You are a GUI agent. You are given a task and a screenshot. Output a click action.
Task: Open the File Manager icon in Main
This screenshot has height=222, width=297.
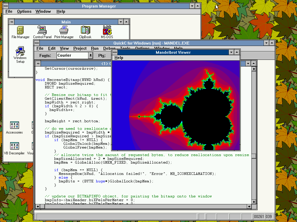21,32
